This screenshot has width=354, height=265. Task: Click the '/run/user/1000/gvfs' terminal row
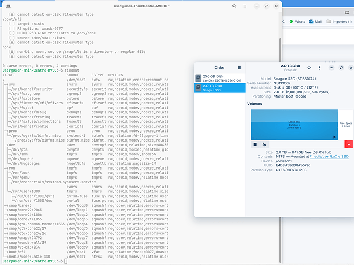(85, 196)
